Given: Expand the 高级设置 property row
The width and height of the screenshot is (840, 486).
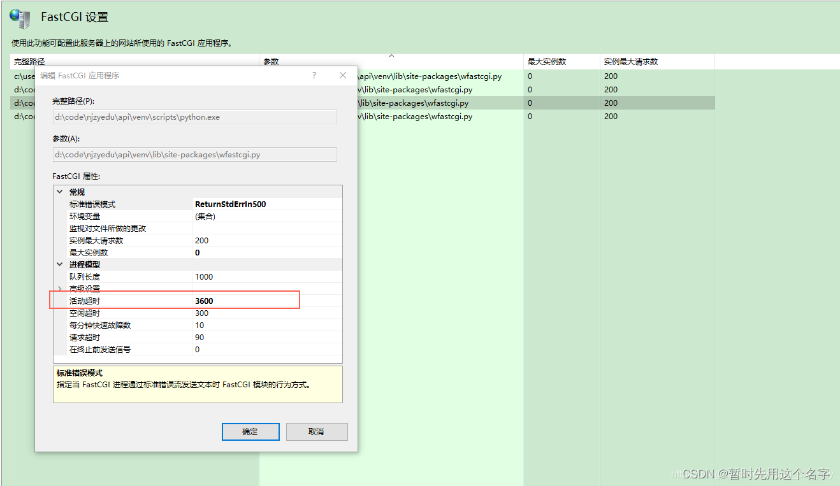Looking at the screenshot, I should 60,289.
